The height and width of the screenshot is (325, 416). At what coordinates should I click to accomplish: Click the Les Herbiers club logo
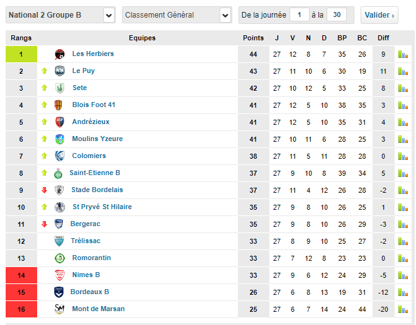(60, 54)
